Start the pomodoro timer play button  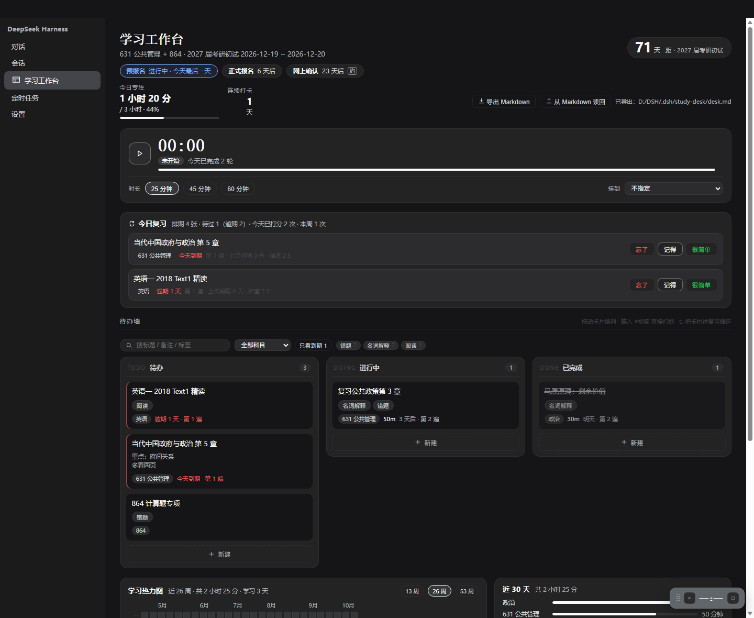pos(140,153)
